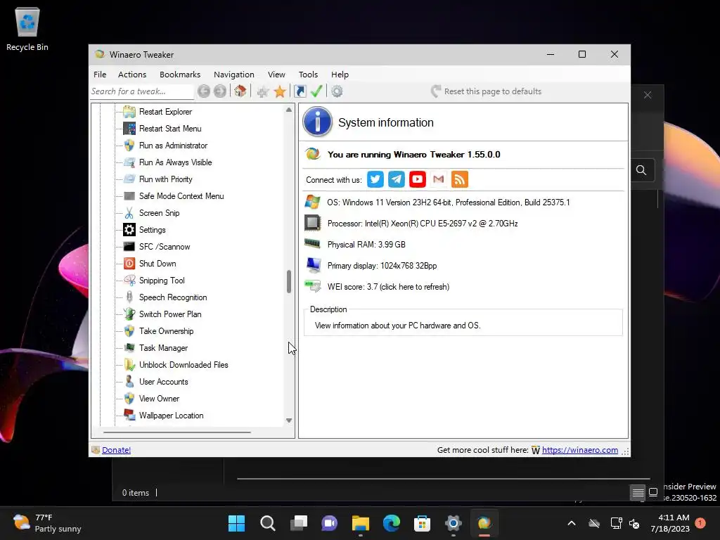720x540 pixels.
Task: Open taskbar Search
Action: 268,523
